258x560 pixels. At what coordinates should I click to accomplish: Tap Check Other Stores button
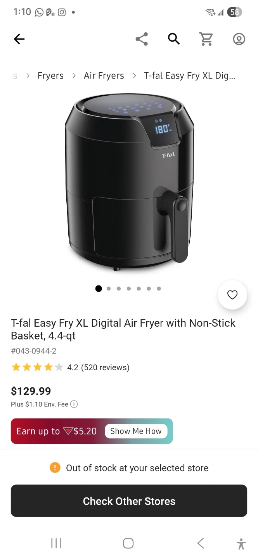[129, 501]
